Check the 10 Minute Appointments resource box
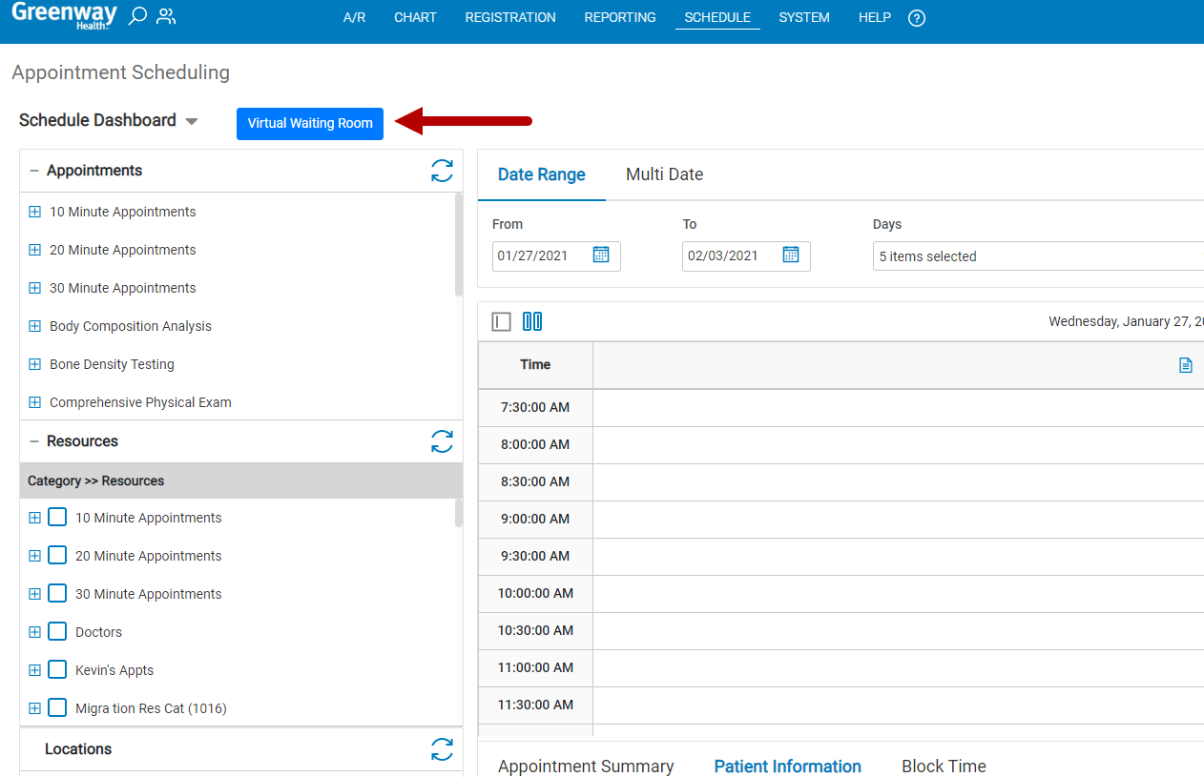 pos(57,518)
